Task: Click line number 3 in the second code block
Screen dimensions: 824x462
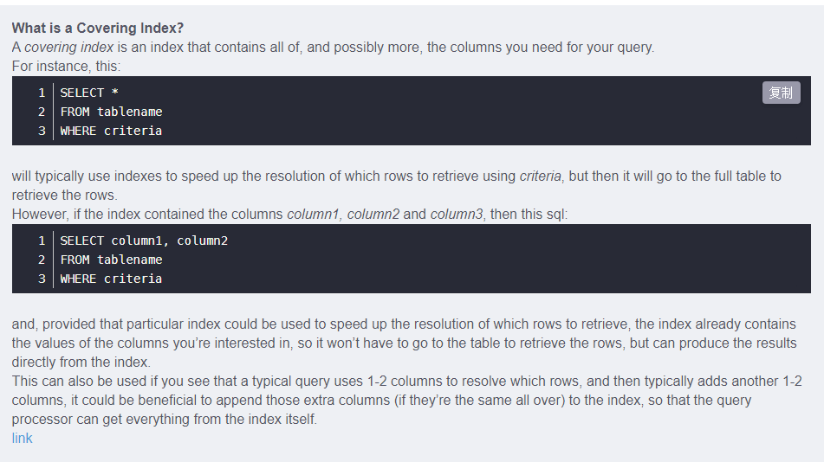Action: 42,279
